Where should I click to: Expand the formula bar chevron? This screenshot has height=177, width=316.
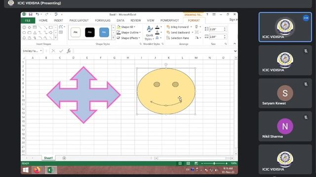pyautogui.click(x=235, y=51)
